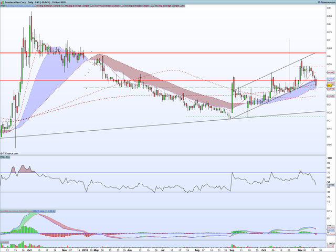Click the candlestick icon beside Frontera Res Corp

click(2, 2)
